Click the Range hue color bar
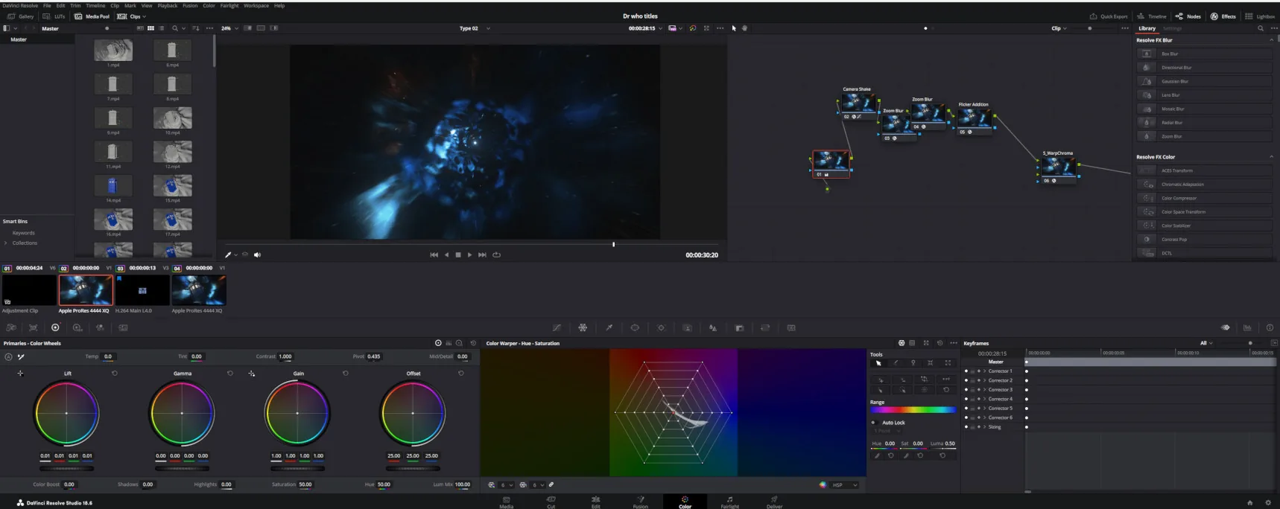Image resolution: width=1280 pixels, height=509 pixels. (913, 410)
